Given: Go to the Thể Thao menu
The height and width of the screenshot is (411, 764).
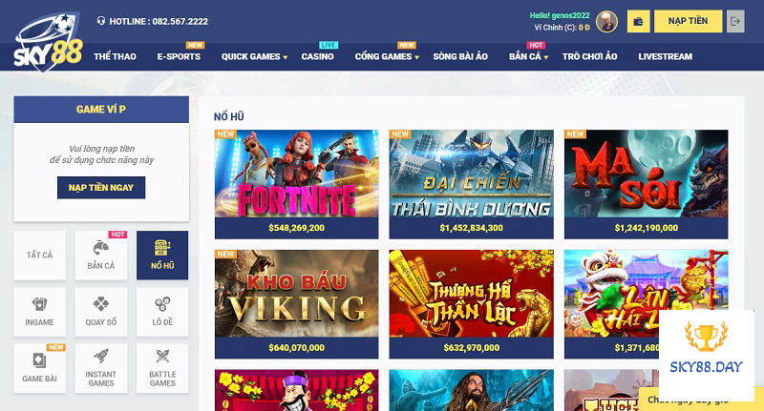Looking at the screenshot, I should coord(115,56).
